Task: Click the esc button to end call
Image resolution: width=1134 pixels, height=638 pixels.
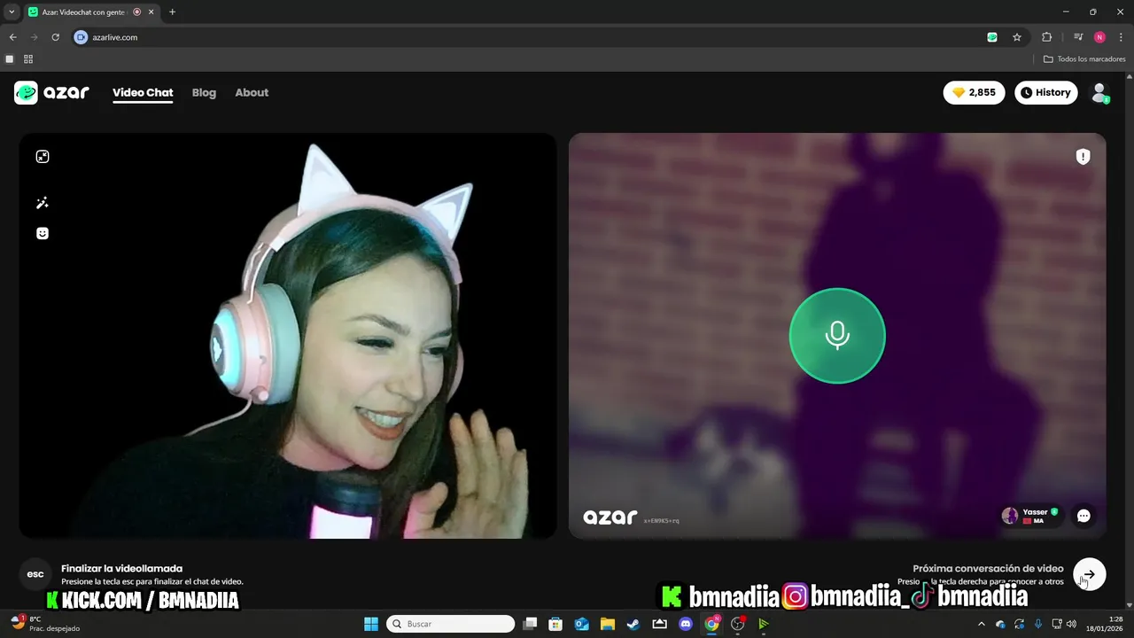Action: [35, 574]
